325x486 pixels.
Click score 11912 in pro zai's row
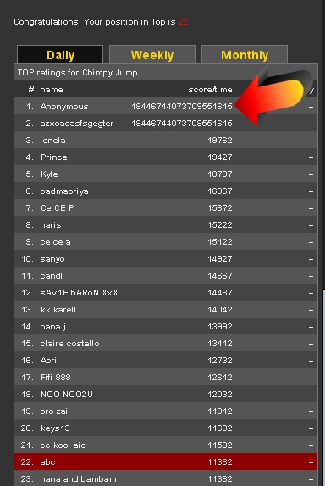[220, 411]
